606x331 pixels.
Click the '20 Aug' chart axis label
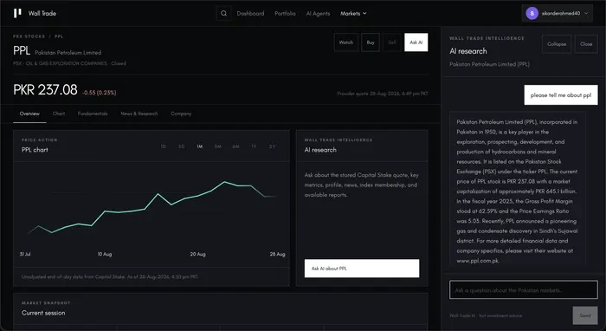point(198,254)
